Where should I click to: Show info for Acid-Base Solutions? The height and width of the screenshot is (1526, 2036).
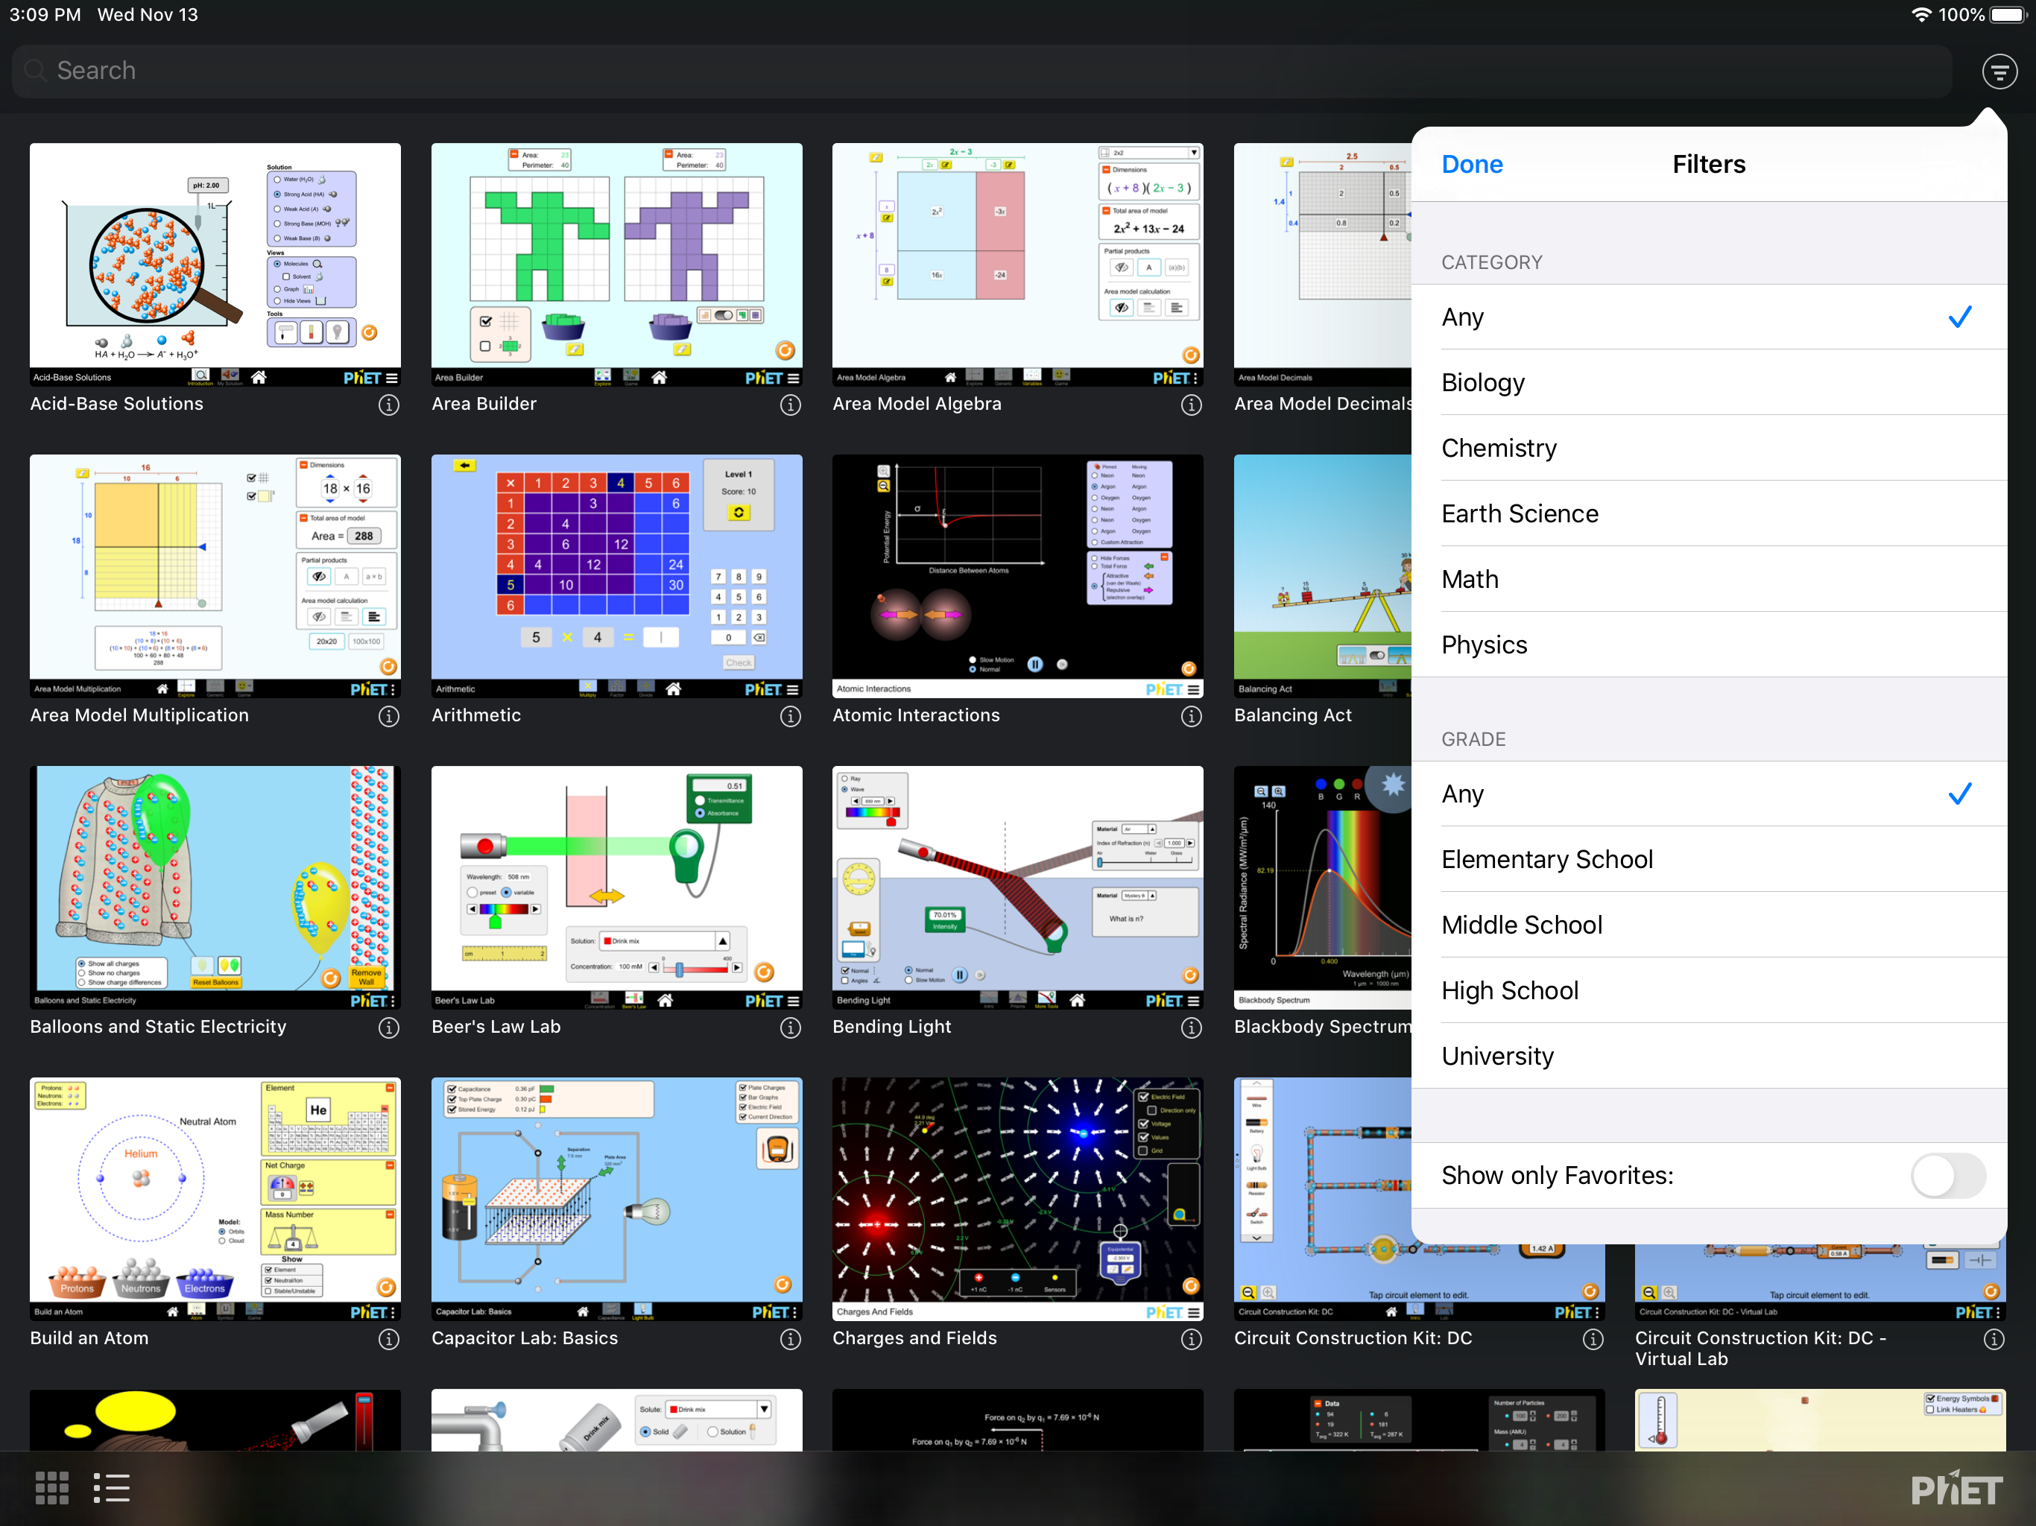pyautogui.click(x=388, y=405)
